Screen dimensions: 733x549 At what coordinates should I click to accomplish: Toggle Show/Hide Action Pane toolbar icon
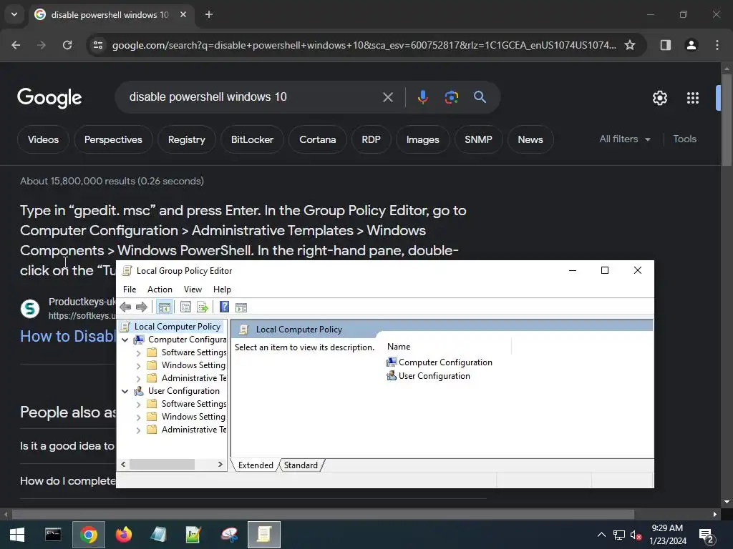241,307
